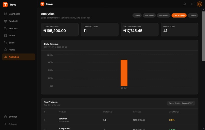Go to Dashboard page
205x130 pixels.
coord(19,14)
